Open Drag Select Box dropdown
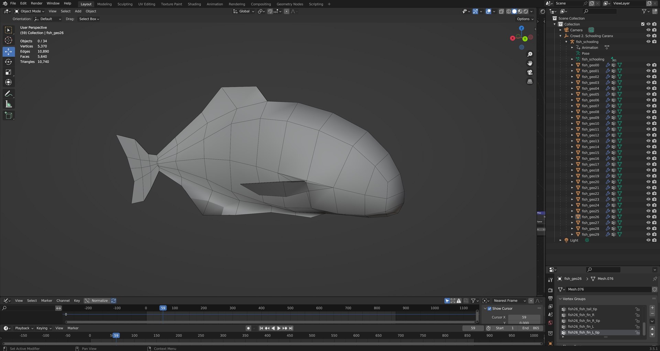The image size is (660, 351). coord(89,19)
